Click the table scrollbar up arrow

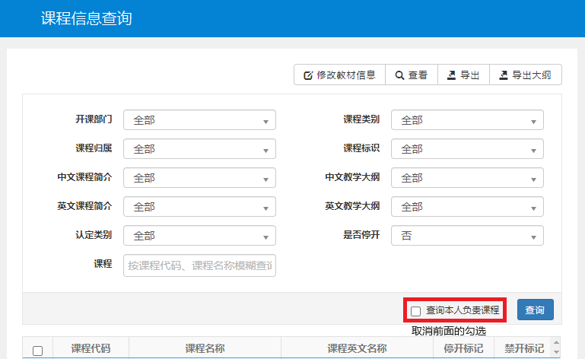[x=555, y=343]
